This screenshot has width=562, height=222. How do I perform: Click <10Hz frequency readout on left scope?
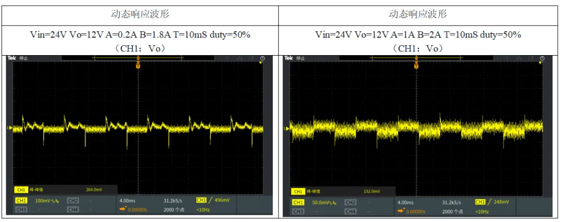pyautogui.click(x=203, y=210)
